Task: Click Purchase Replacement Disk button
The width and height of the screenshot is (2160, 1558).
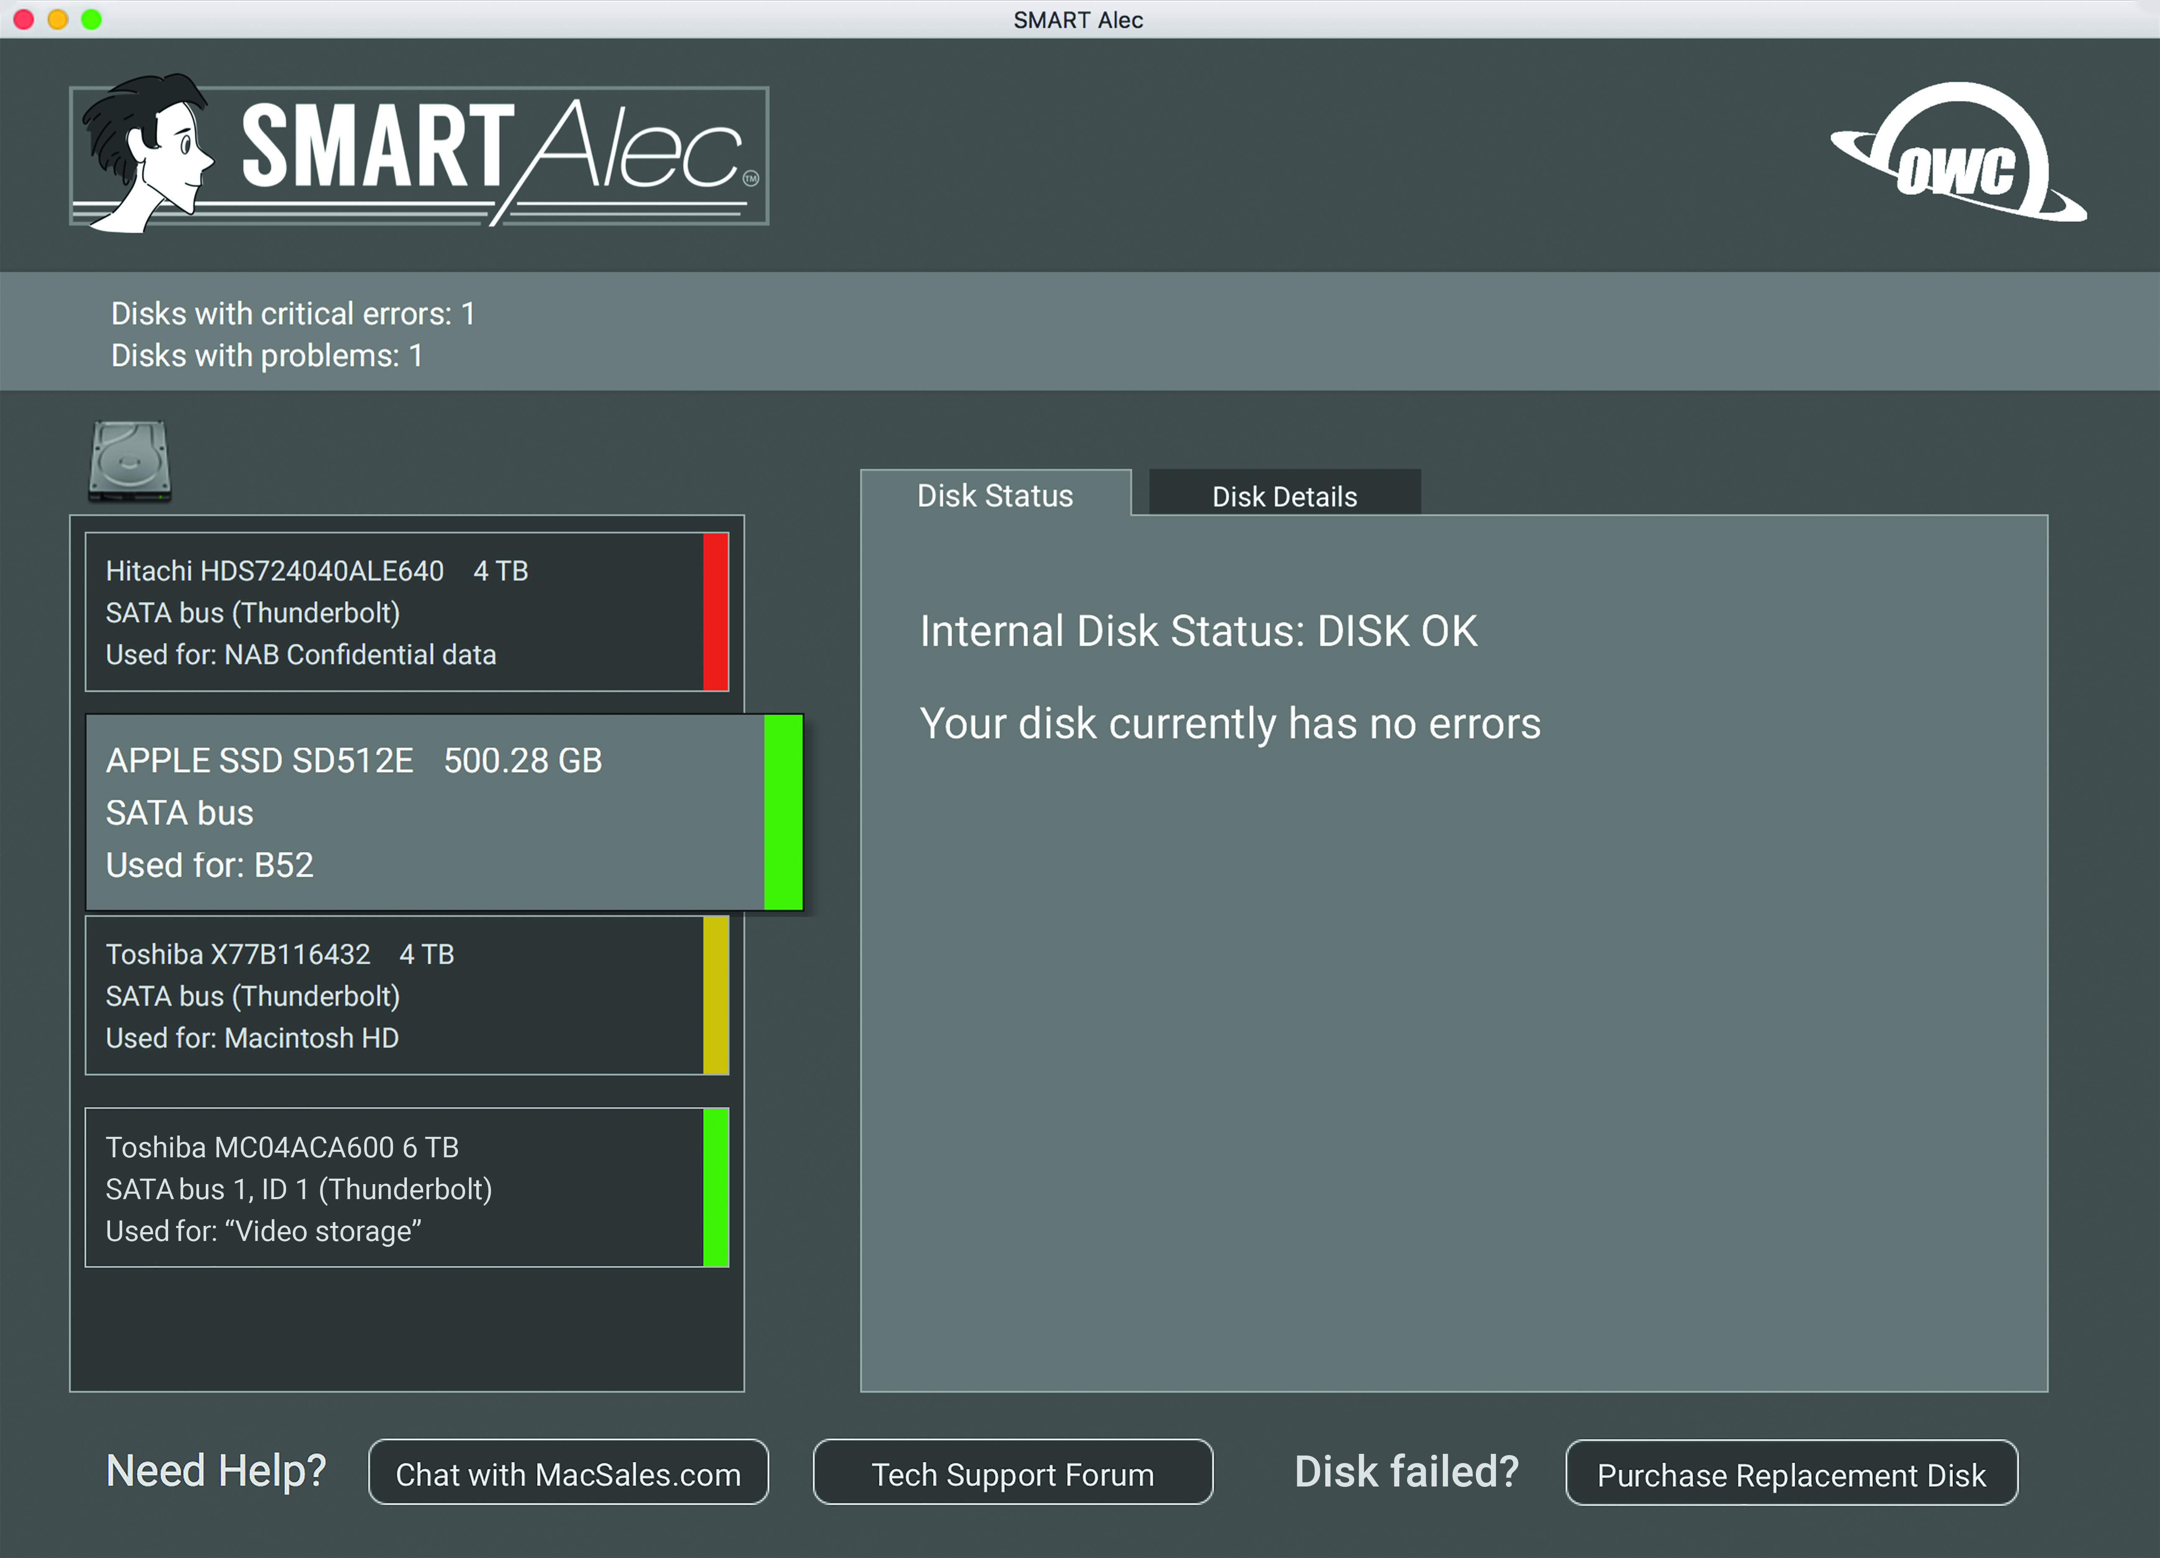Action: pyautogui.click(x=1792, y=1473)
